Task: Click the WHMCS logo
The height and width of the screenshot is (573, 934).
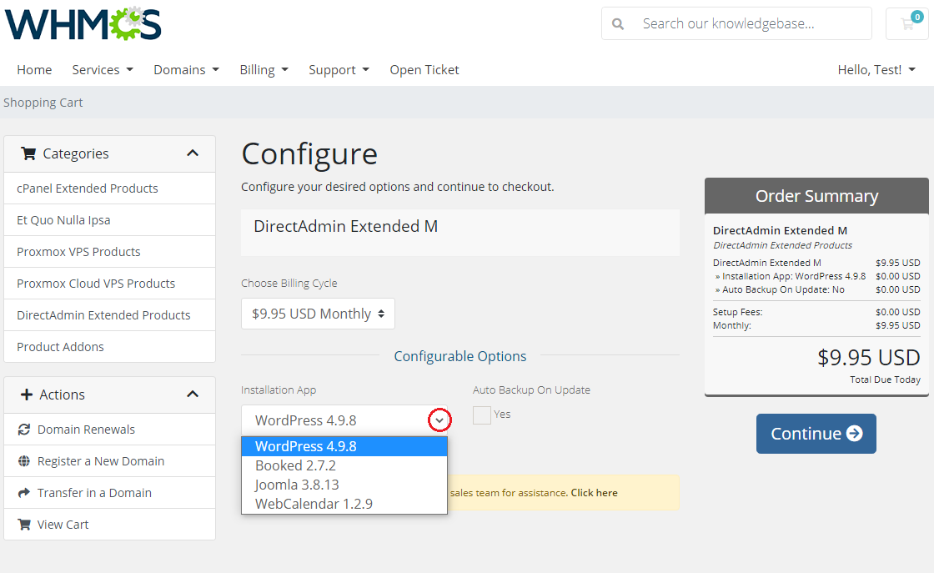Action: click(x=83, y=24)
